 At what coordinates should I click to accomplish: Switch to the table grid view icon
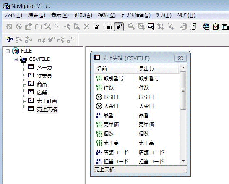tap(109, 27)
